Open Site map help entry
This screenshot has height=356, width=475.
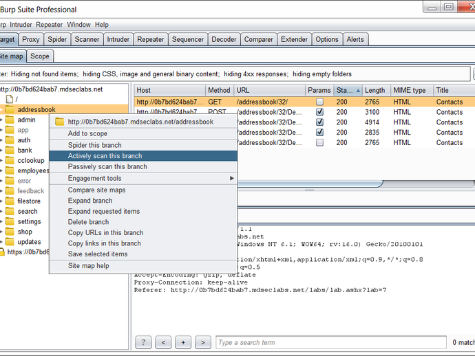click(x=143, y=266)
